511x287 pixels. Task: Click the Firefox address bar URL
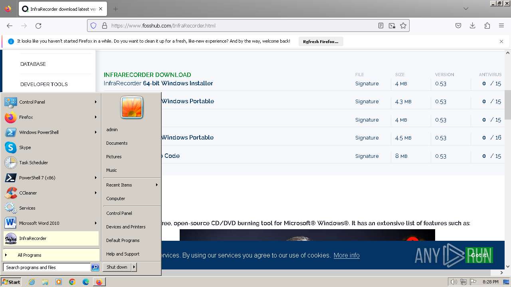(x=163, y=26)
